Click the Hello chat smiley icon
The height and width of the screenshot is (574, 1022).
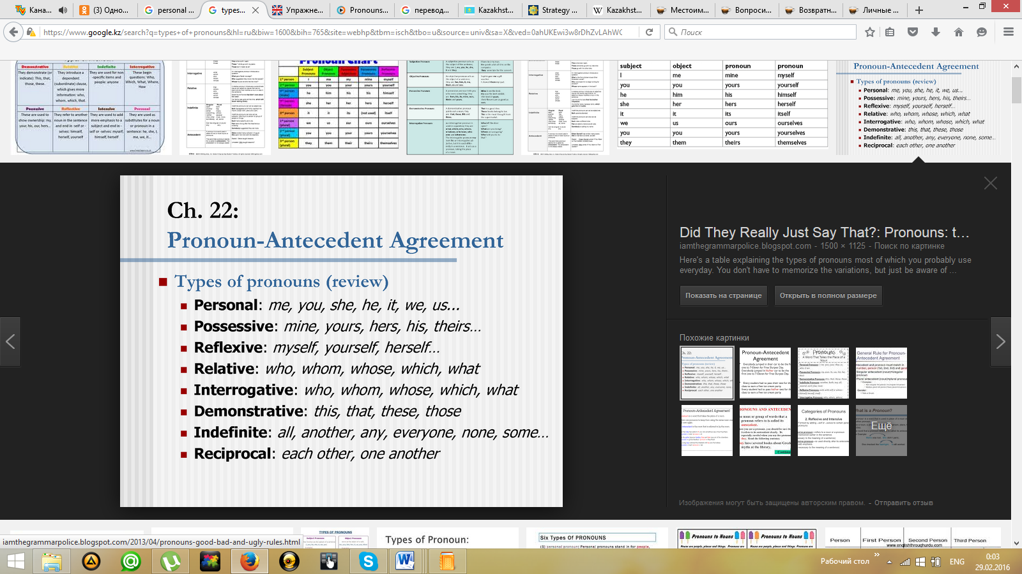[982, 32]
